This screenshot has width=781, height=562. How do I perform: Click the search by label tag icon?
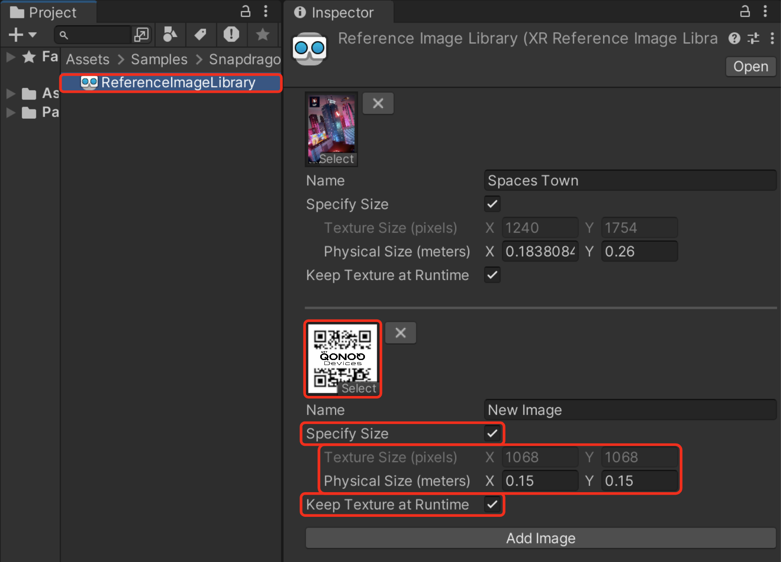point(200,35)
